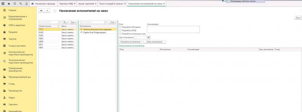Click into Комментарий text box
This screenshot has height=112, width=302.
(x=173, y=29)
